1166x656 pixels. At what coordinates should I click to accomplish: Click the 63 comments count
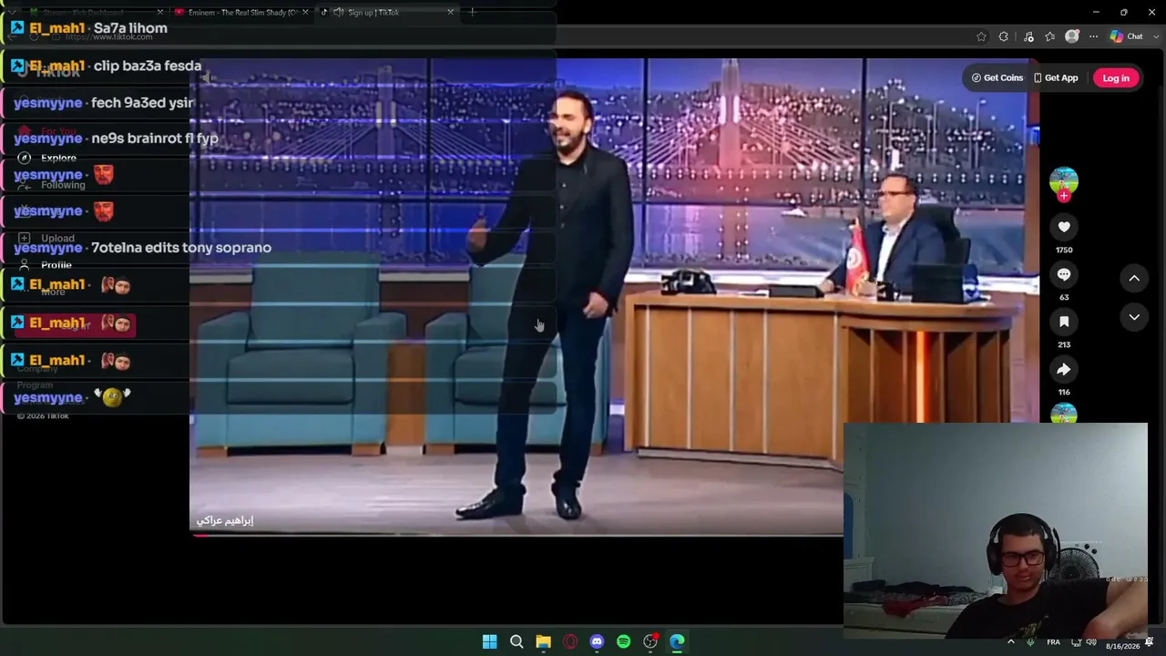tap(1064, 297)
